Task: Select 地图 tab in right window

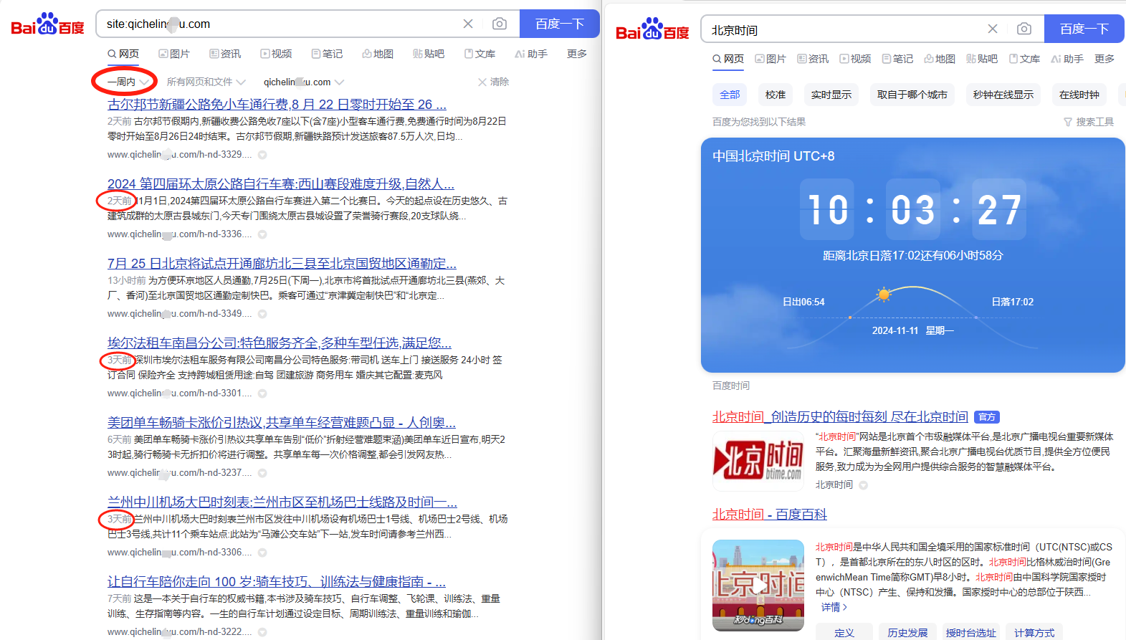Action: coord(940,59)
